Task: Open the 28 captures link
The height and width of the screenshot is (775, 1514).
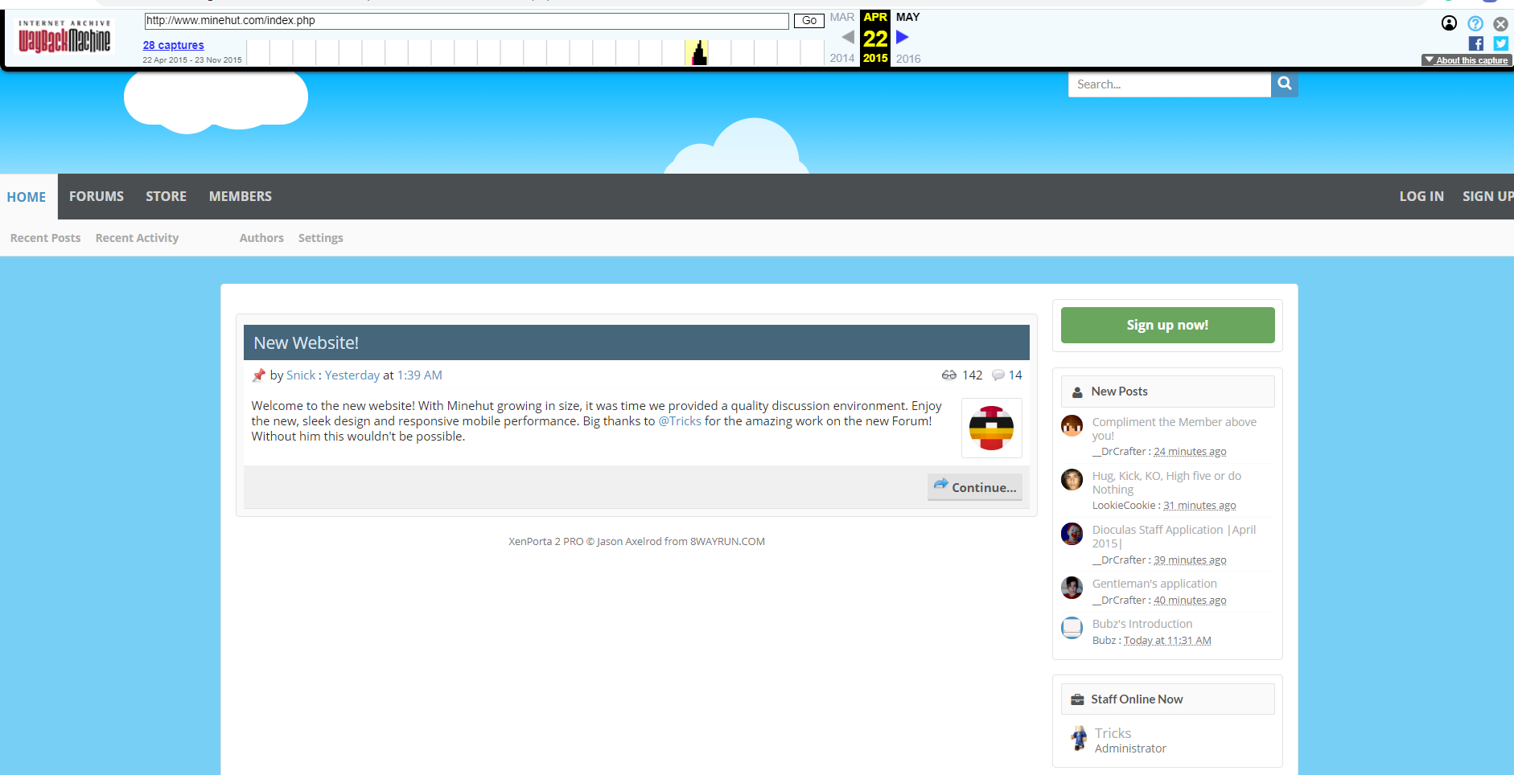Action: click(x=174, y=45)
